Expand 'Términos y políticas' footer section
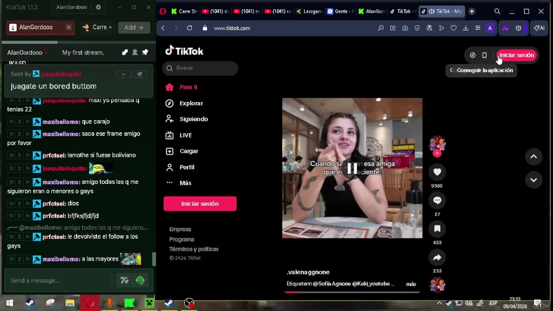The width and height of the screenshot is (553, 311). [194, 249]
